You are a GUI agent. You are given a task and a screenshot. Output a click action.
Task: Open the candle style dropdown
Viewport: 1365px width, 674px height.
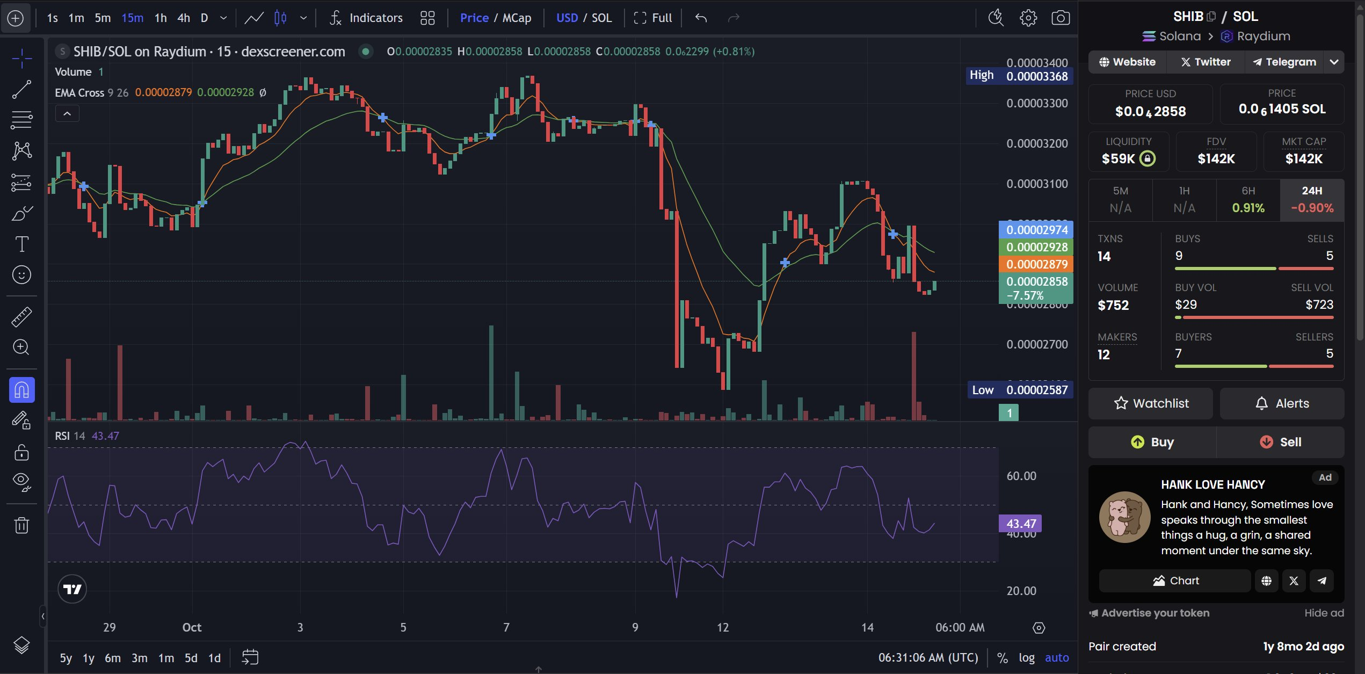303,18
